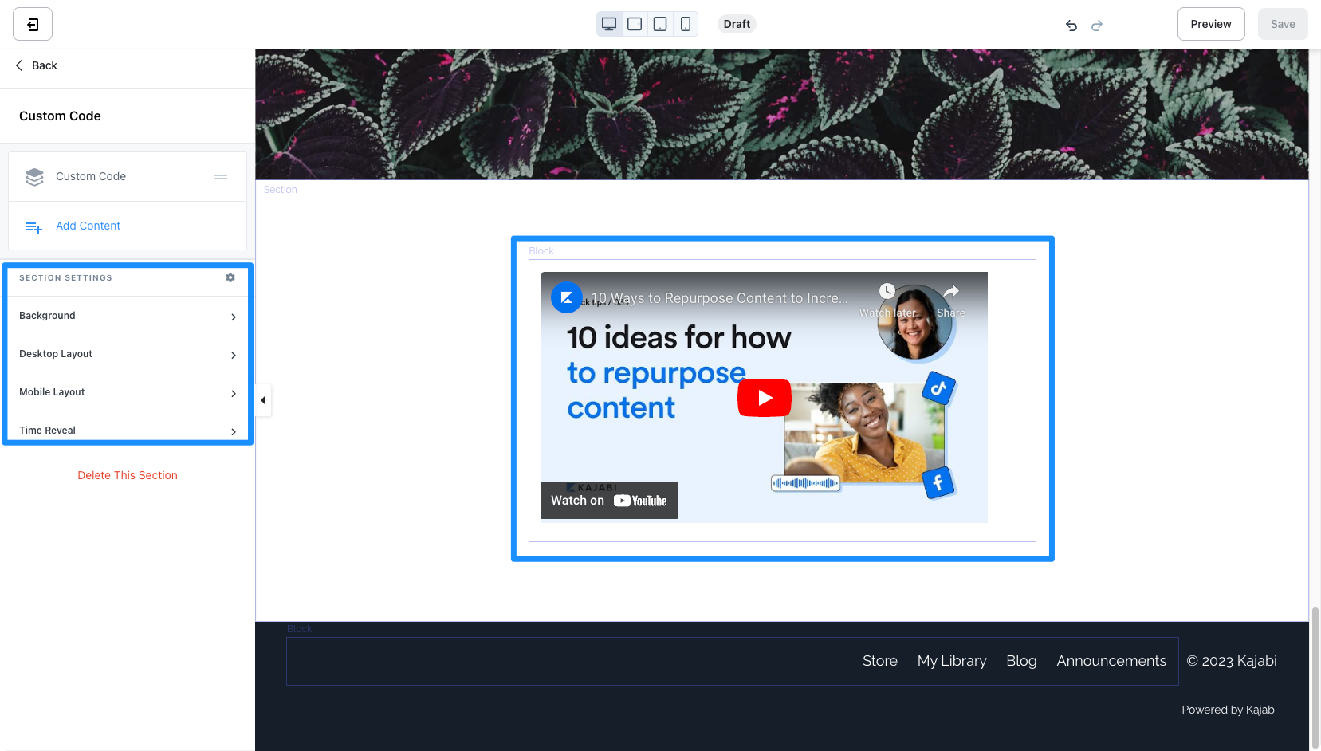
Task: Click Delete This Section
Action: [x=128, y=475]
